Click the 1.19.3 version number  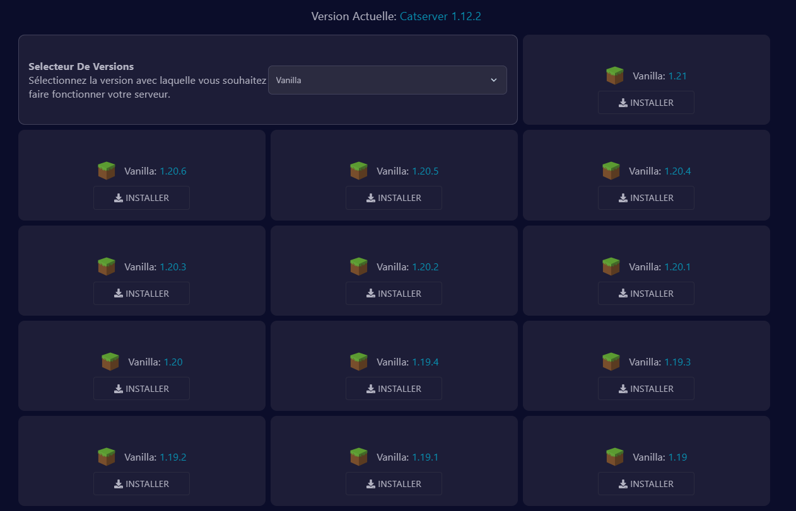(677, 362)
